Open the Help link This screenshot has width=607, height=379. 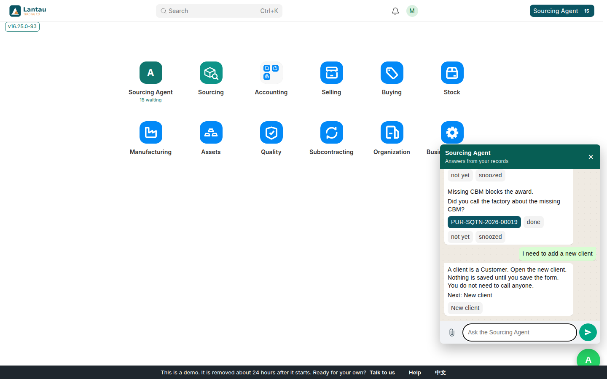415,373
